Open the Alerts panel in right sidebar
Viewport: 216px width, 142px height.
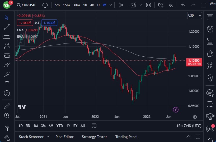210,29
